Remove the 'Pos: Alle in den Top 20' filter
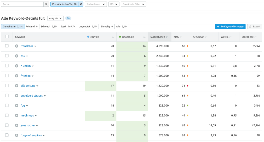 [81, 4]
